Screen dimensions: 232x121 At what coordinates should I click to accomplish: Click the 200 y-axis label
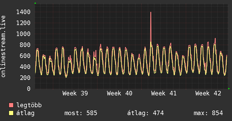[x=25, y=78]
